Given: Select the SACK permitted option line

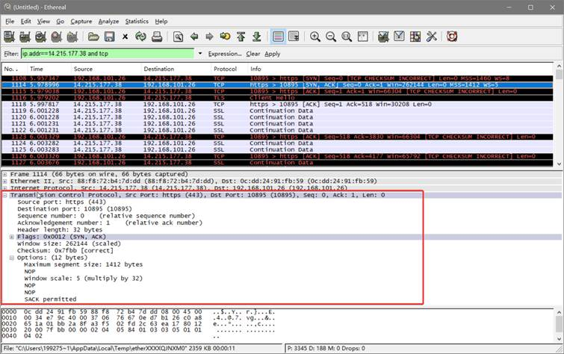Looking at the screenshot, I should point(50,299).
